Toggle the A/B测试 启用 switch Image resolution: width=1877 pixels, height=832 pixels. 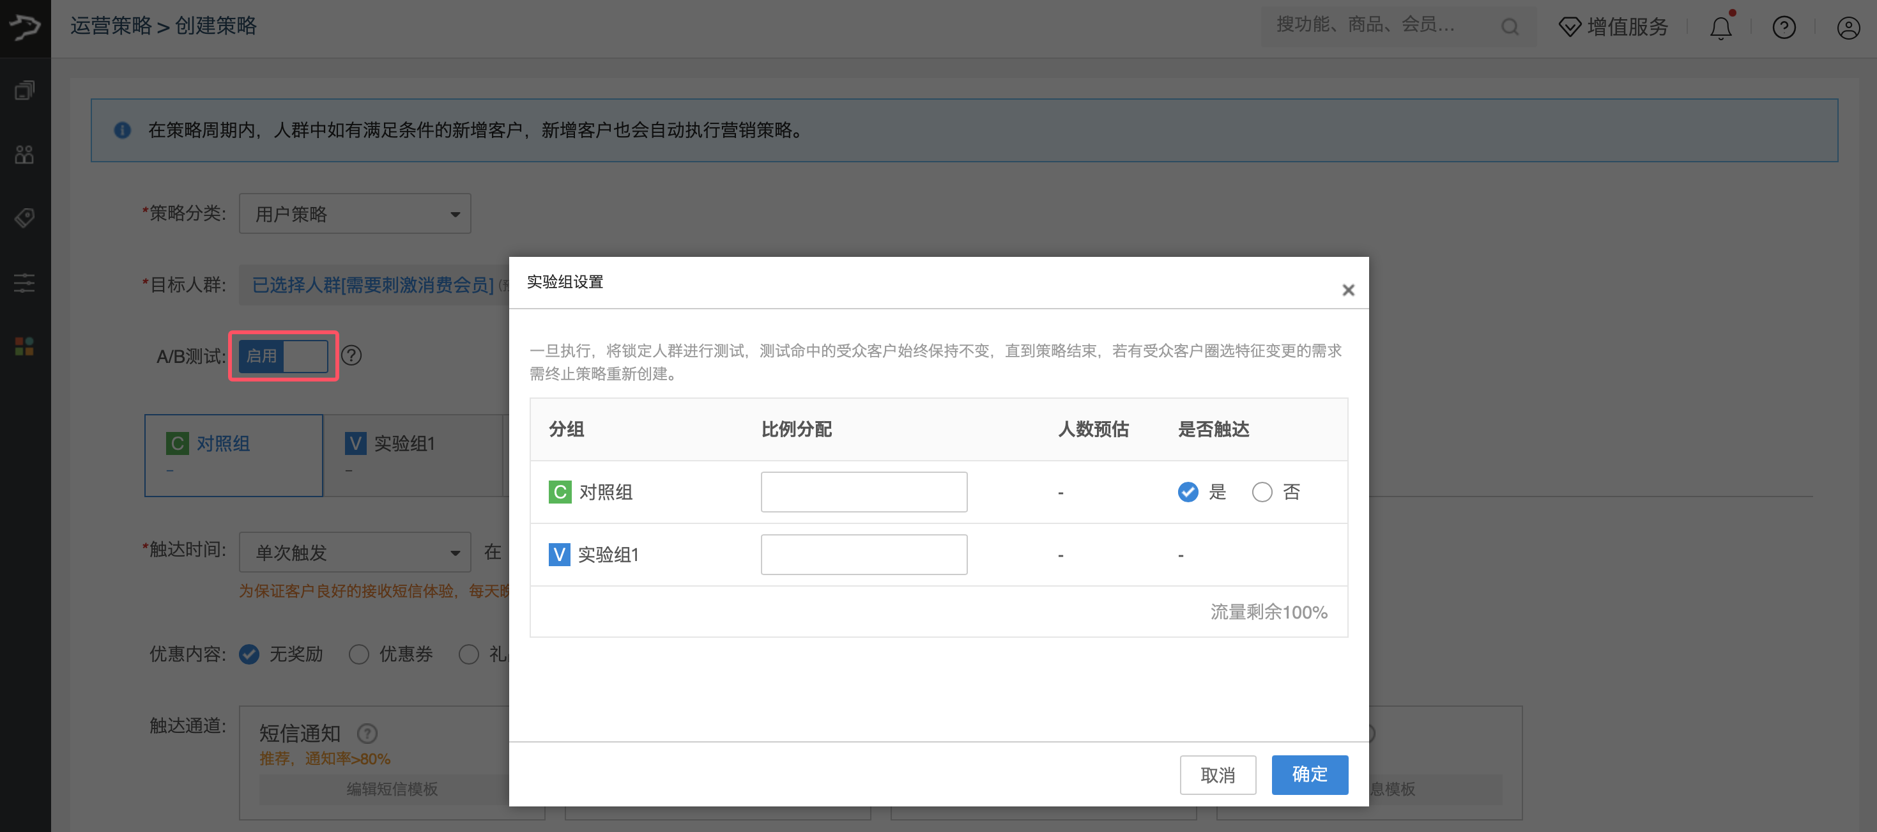click(x=284, y=357)
